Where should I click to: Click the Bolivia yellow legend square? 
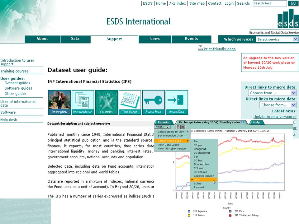(x=189, y=215)
